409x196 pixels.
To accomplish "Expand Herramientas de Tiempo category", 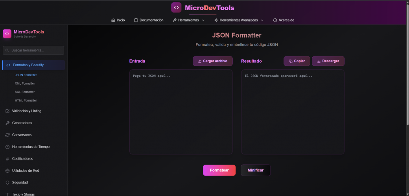I will coord(33,147).
